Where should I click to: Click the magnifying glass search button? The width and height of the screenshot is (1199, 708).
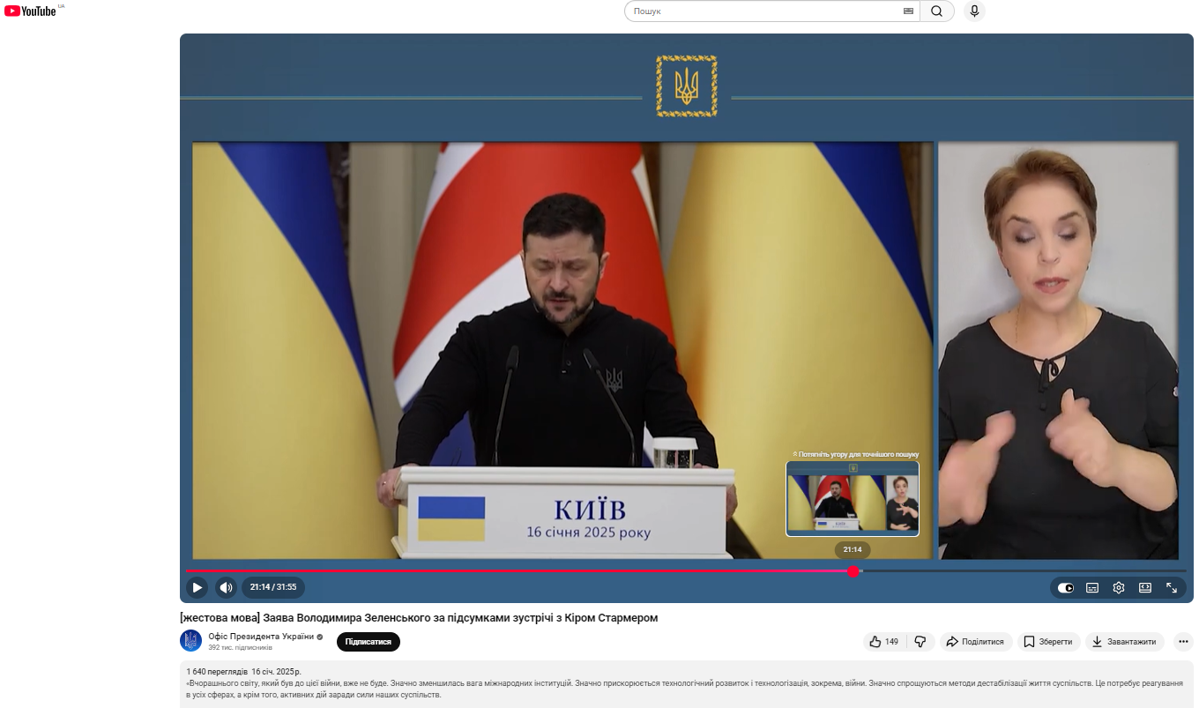[x=936, y=11]
